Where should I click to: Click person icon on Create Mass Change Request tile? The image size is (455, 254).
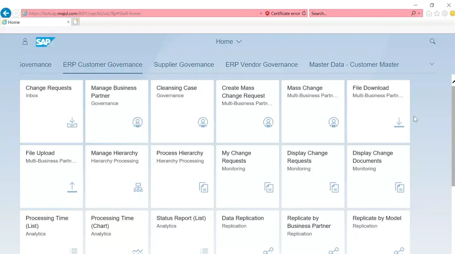coord(268,122)
